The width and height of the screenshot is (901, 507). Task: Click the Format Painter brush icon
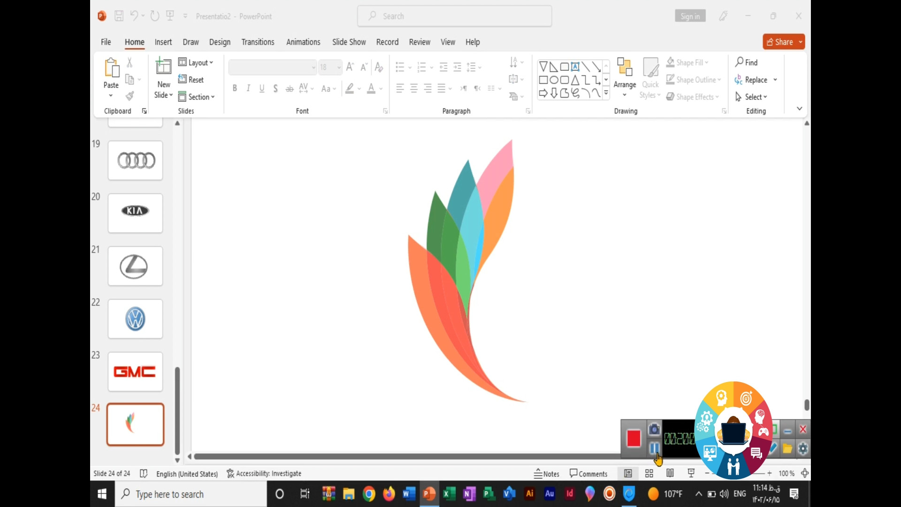(130, 96)
